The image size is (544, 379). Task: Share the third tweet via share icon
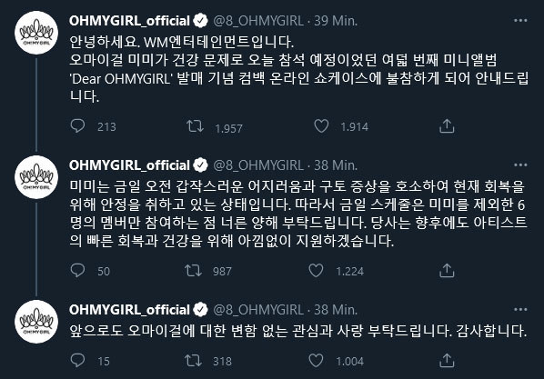pyautogui.click(x=447, y=361)
